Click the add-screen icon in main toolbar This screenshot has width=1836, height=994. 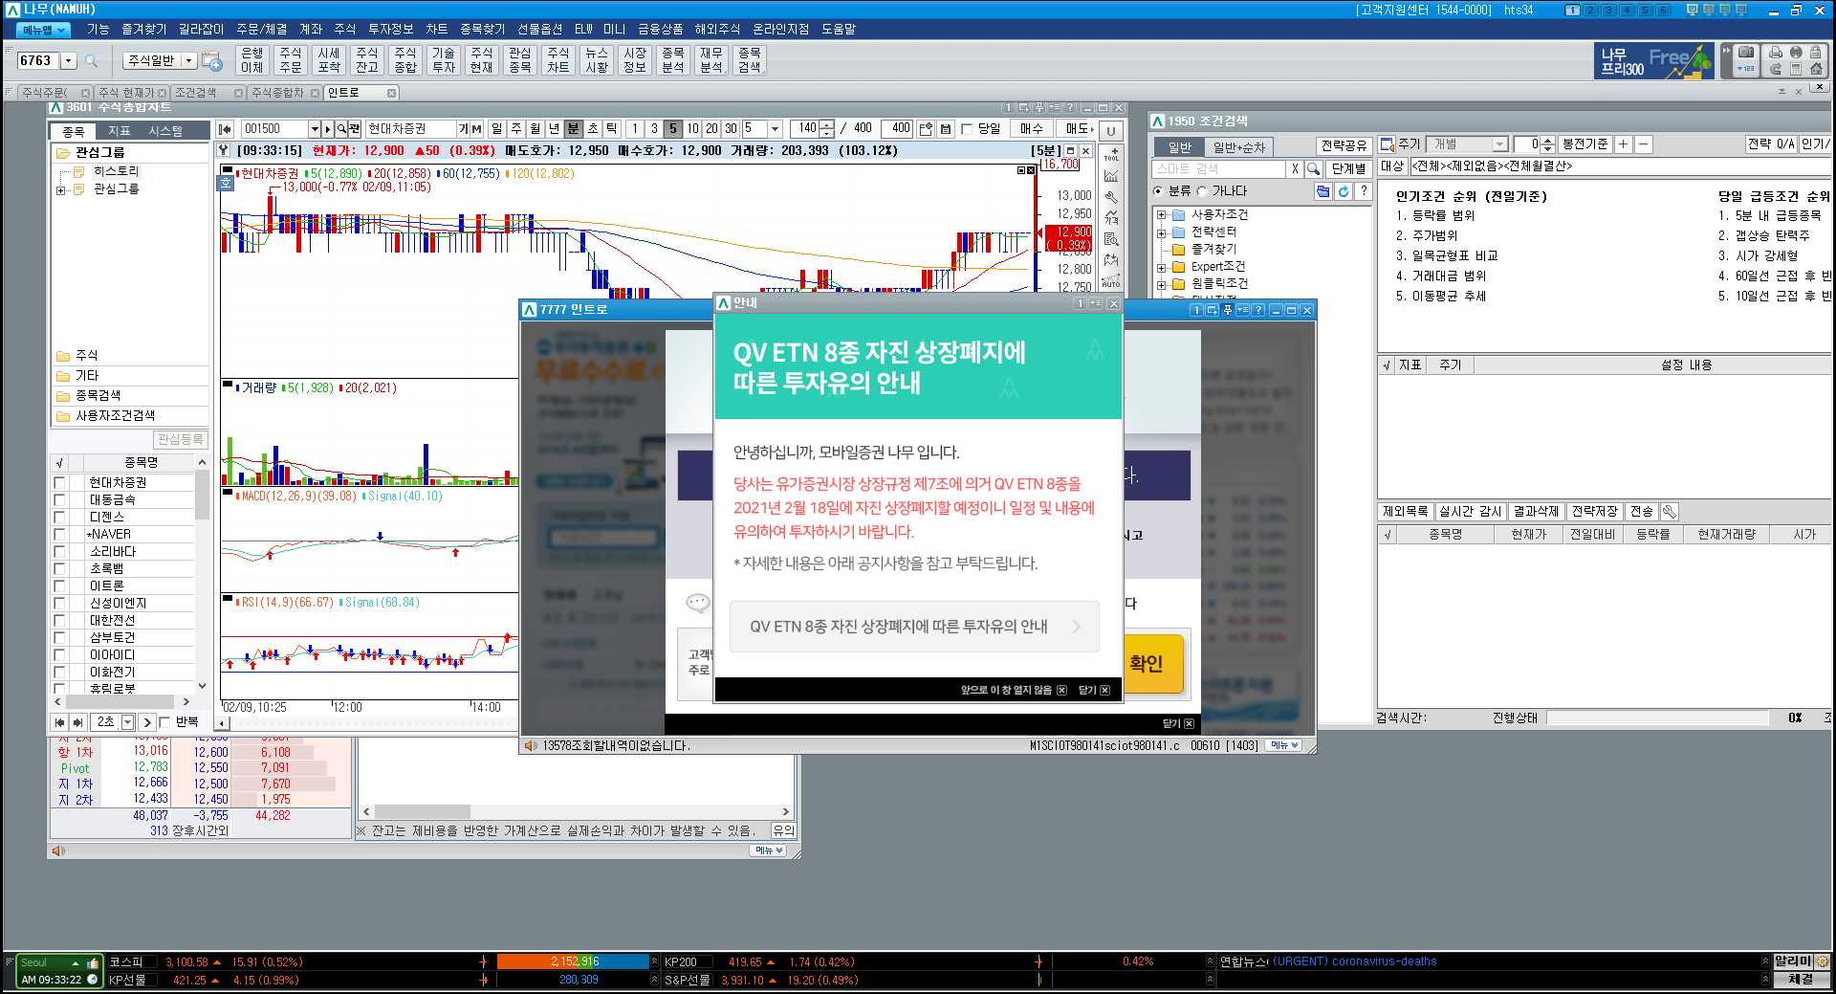[x=212, y=61]
